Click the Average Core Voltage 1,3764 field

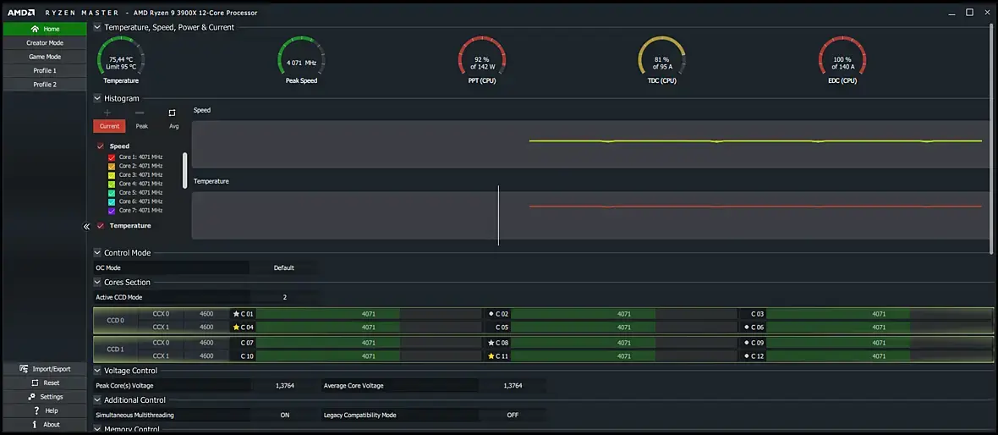[x=513, y=385]
